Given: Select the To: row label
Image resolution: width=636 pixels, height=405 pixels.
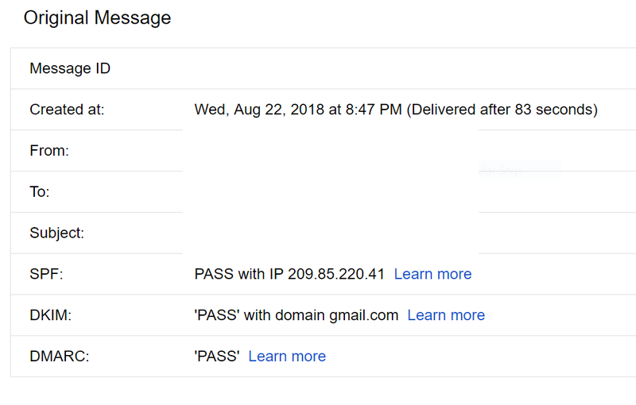Looking at the screenshot, I should tap(40, 192).
